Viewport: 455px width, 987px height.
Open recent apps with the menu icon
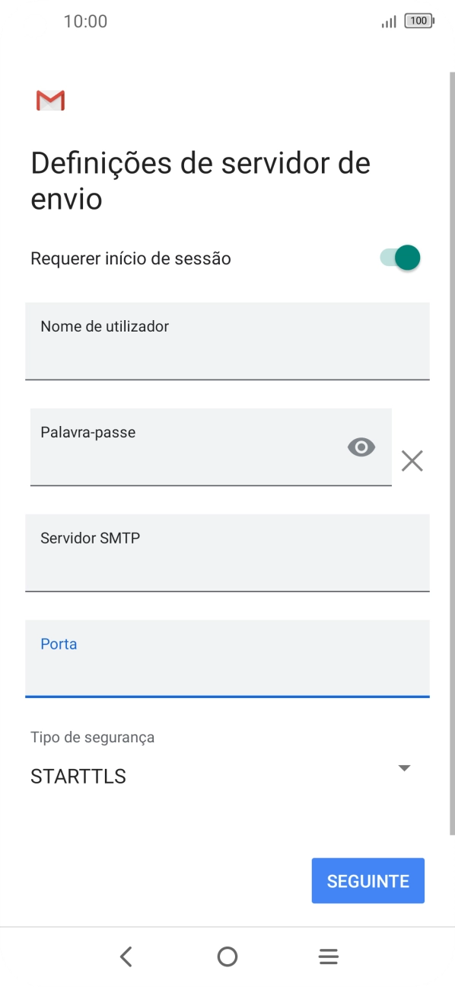[328, 956]
